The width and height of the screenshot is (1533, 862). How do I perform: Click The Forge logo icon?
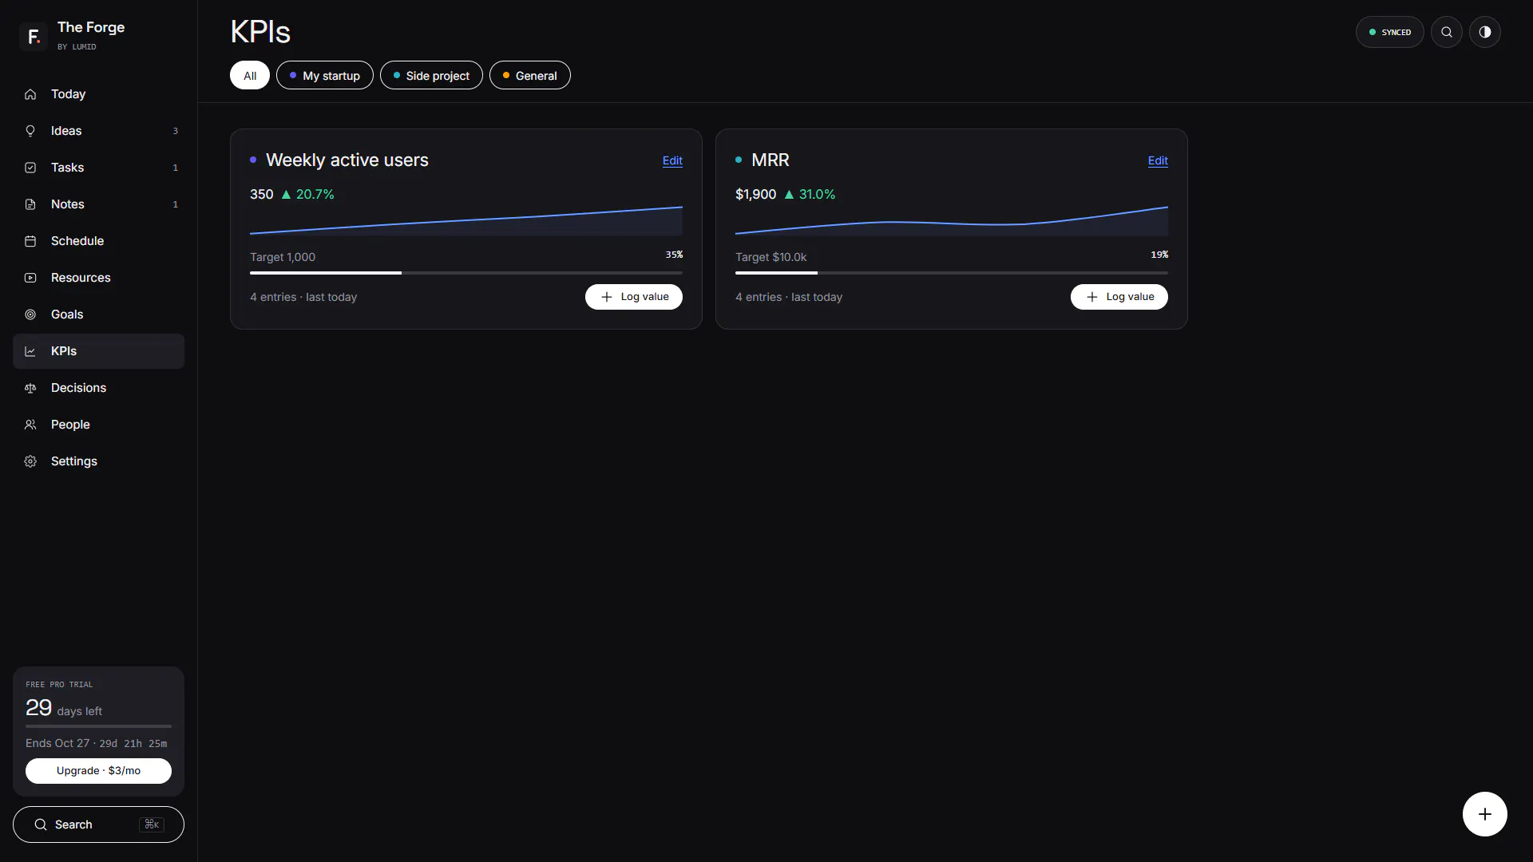(34, 36)
